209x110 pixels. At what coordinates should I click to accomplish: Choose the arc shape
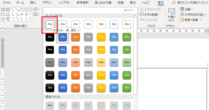coord(13,19)
